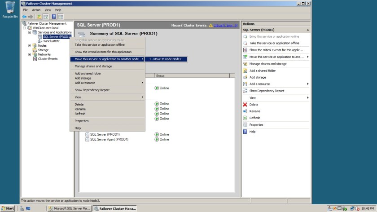This screenshot has width=377, height=212.
Task: Select Cluster Events in the tree
Action: 48,59
